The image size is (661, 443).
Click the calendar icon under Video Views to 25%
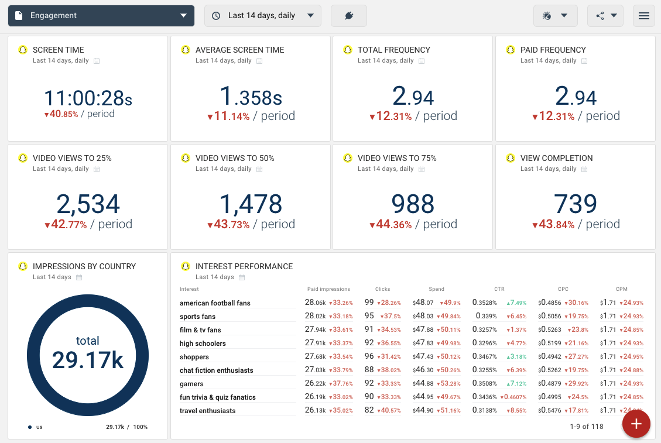click(x=97, y=169)
